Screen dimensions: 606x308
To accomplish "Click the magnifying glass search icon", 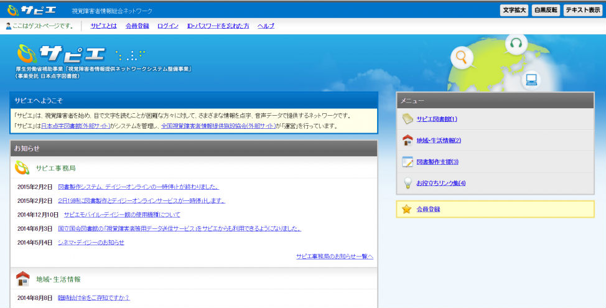I will coord(462,57).
